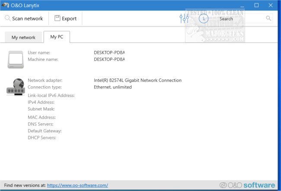This screenshot has width=281, height=191.
Task: Click the O&O Lanytix title bar icon
Action: pyautogui.click(x=5, y=5)
